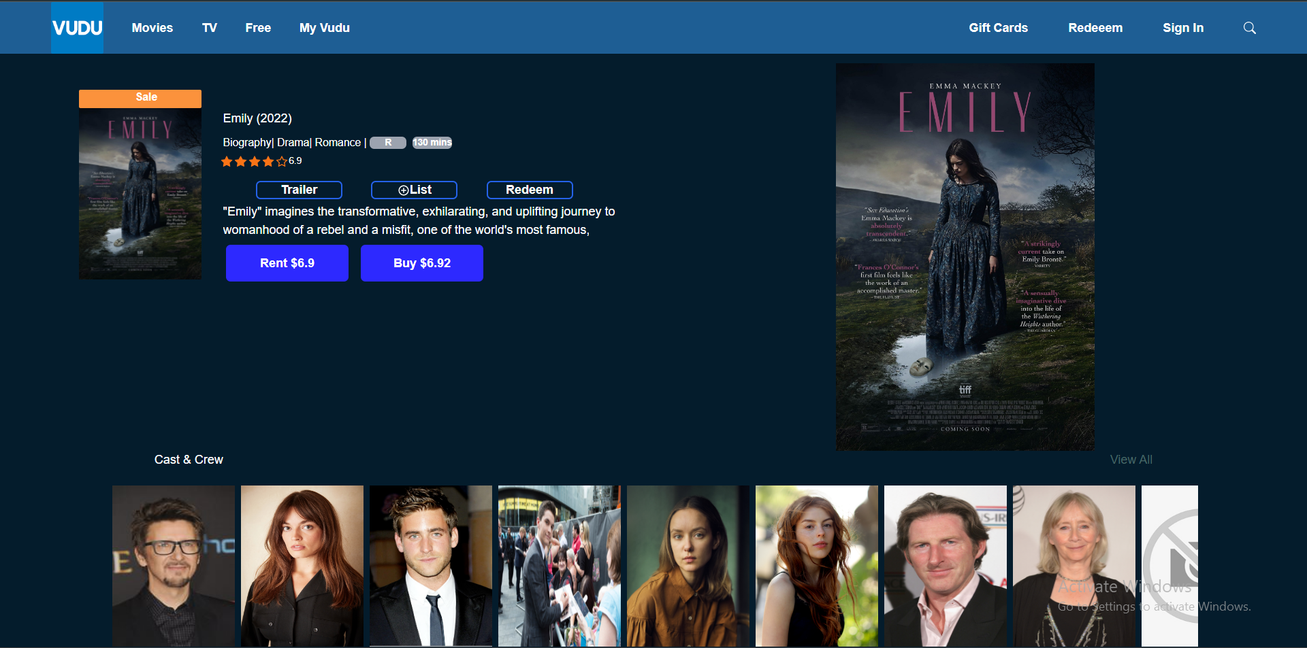
Task: Click the Romance genre label
Action: [x=338, y=143]
